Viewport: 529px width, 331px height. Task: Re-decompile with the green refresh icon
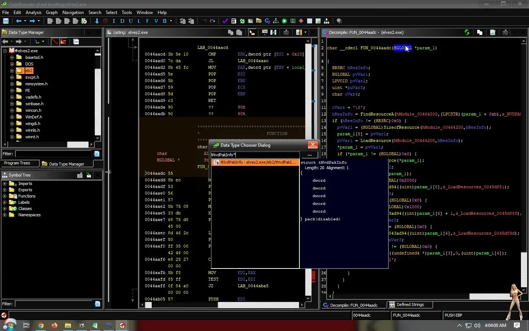467,32
